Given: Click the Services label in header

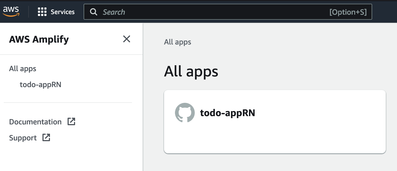Looking at the screenshot, I should click(63, 12).
